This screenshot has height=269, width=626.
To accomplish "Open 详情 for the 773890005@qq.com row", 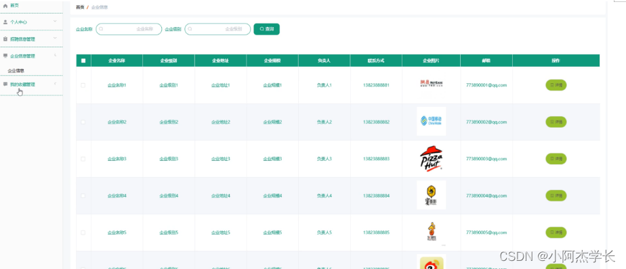I will tap(556, 233).
